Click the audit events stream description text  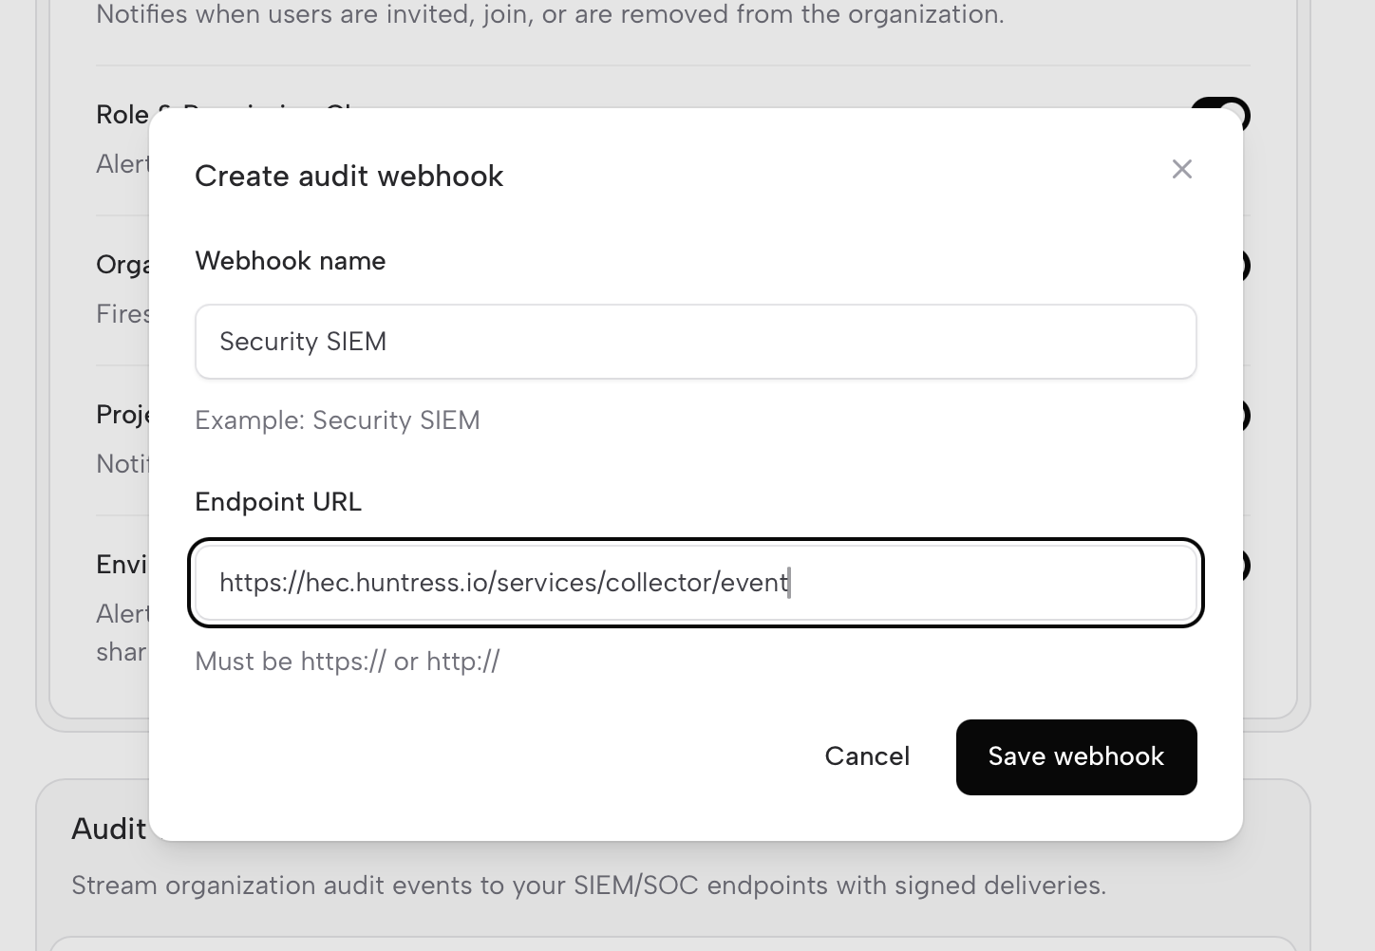[589, 885]
